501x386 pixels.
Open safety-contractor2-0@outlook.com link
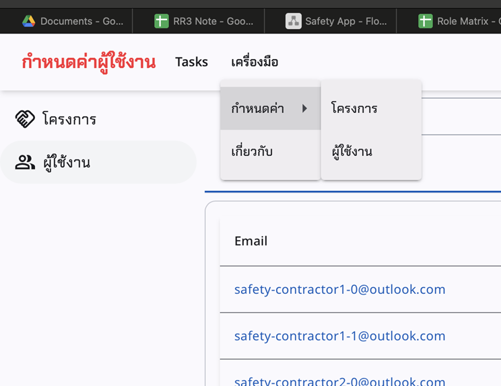point(339,381)
